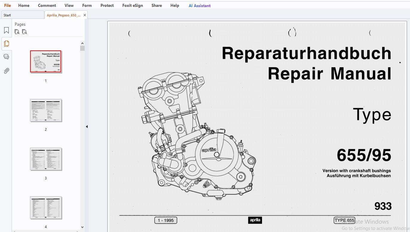This screenshot has height=232, width=410.
Task: Click the '1 - 1995' date box
Action: (166, 220)
